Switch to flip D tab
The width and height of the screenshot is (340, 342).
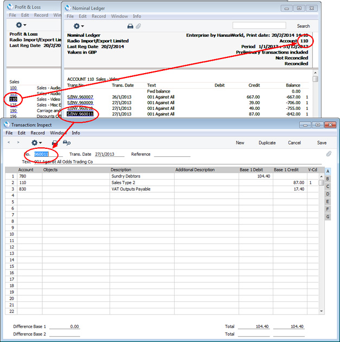click(328, 194)
